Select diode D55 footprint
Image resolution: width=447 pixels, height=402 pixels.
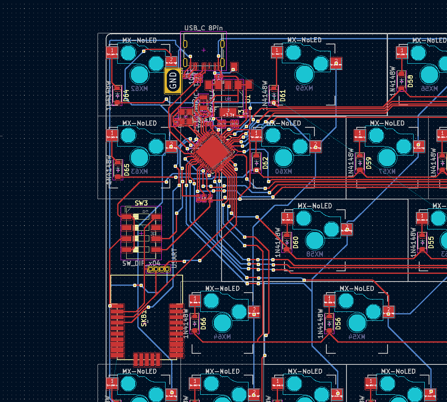pyautogui.click(x=422, y=242)
